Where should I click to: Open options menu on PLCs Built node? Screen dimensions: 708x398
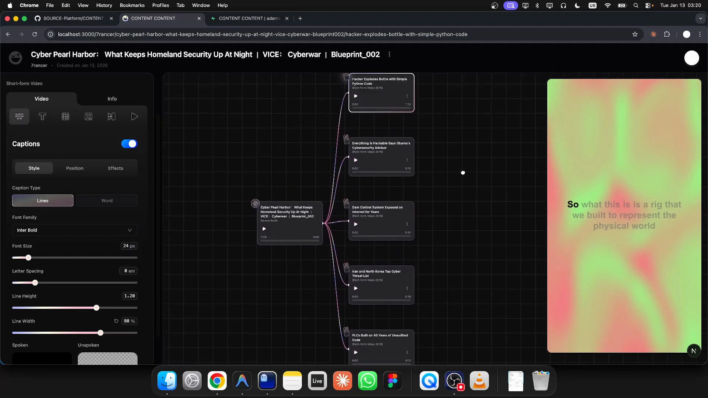coord(407,352)
